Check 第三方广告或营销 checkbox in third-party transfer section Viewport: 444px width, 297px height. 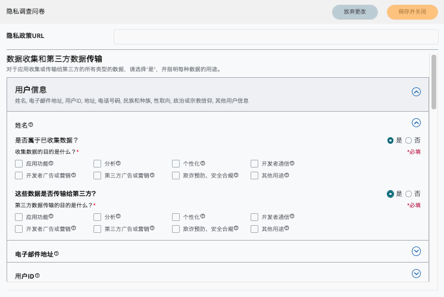(98, 229)
